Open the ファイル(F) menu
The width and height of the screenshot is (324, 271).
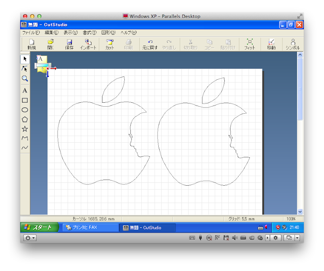tap(31, 33)
